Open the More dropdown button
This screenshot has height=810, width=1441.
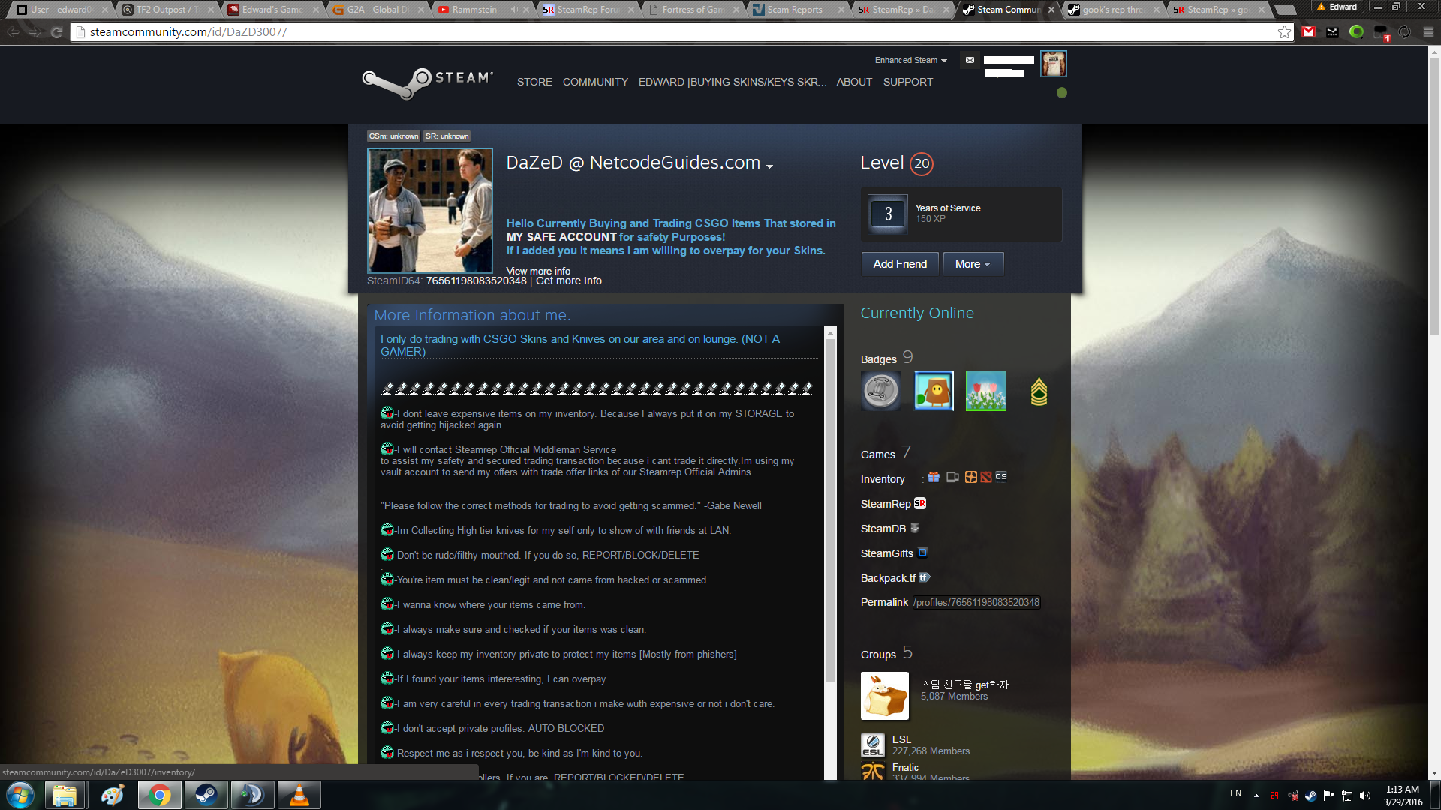tap(973, 264)
